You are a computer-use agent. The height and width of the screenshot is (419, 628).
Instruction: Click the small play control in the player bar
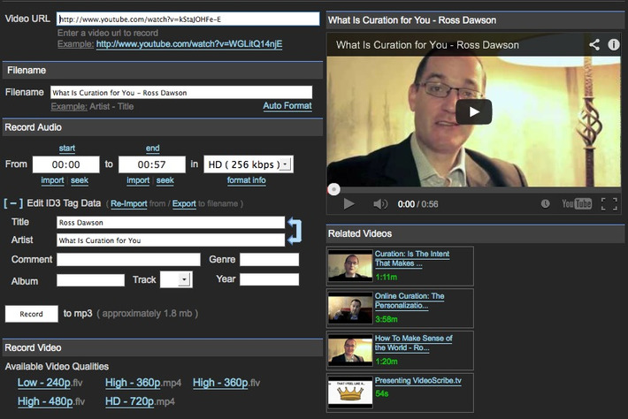click(x=348, y=204)
